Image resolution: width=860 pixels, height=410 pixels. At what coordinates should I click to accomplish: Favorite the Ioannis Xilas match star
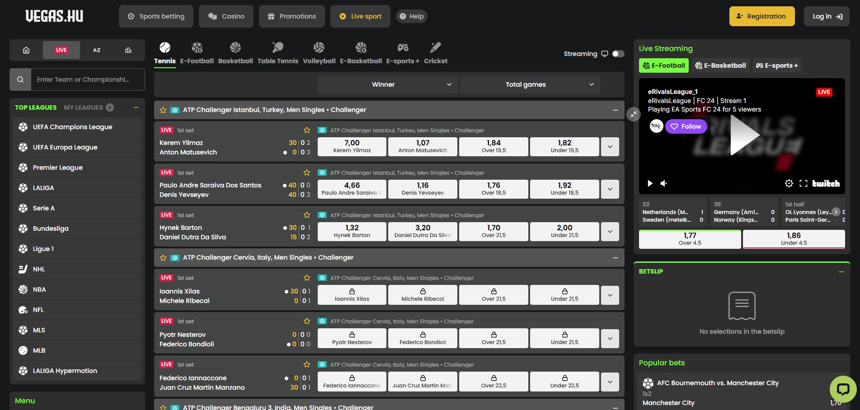click(x=307, y=278)
